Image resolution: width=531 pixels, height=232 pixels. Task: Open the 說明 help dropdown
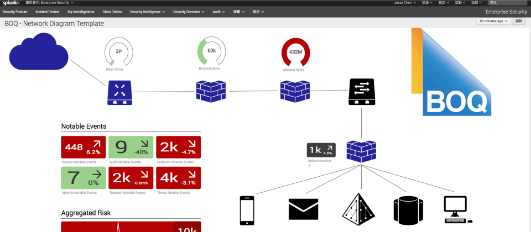pos(477,2)
